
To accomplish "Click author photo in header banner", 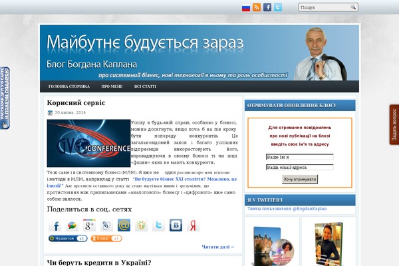I will [x=321, y=55].
